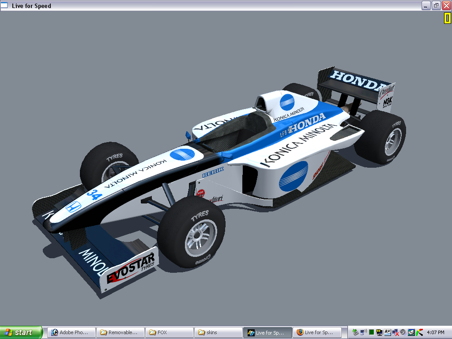
Task: Click the Safely Remove Hardware tray icon
Action: tap(355, 332)
